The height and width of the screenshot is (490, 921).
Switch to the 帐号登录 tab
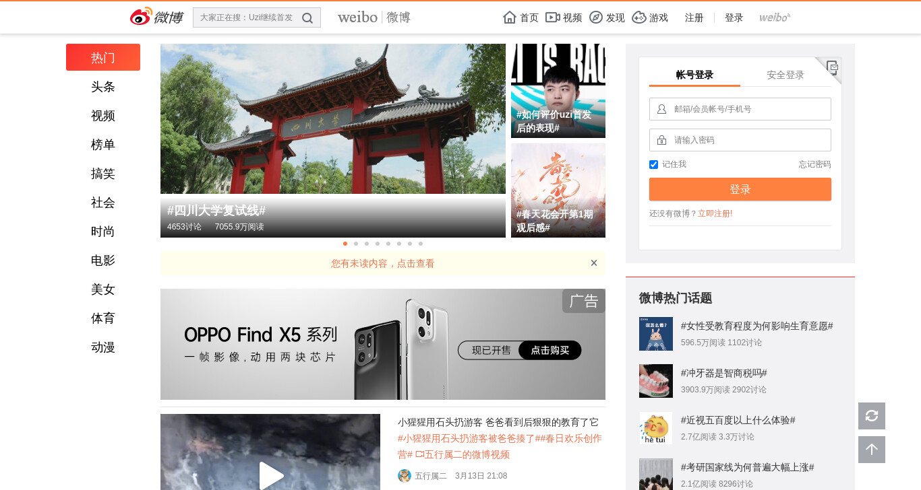pyautogui.click(x=694, y=75)
